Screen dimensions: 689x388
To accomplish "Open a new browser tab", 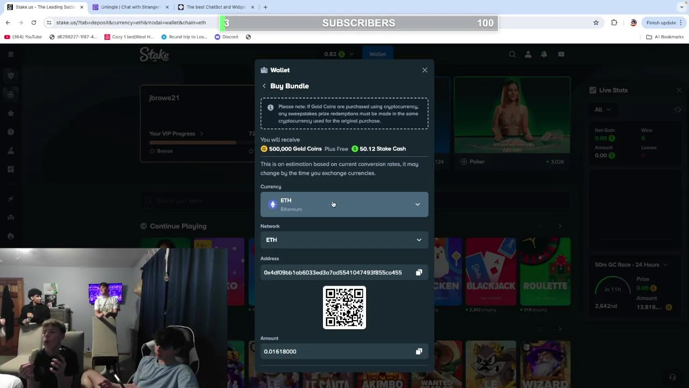I will pos(265,7).
